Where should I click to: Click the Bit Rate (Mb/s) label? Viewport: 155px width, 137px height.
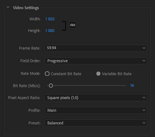pyautogui.click(x=27, y=86)
